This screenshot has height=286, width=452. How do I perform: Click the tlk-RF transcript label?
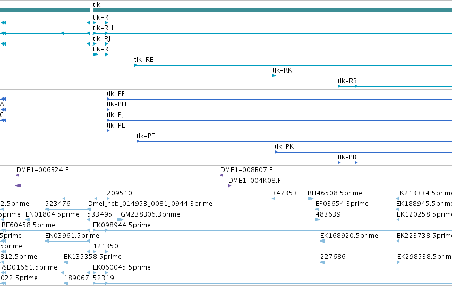[x=102, y=17]
